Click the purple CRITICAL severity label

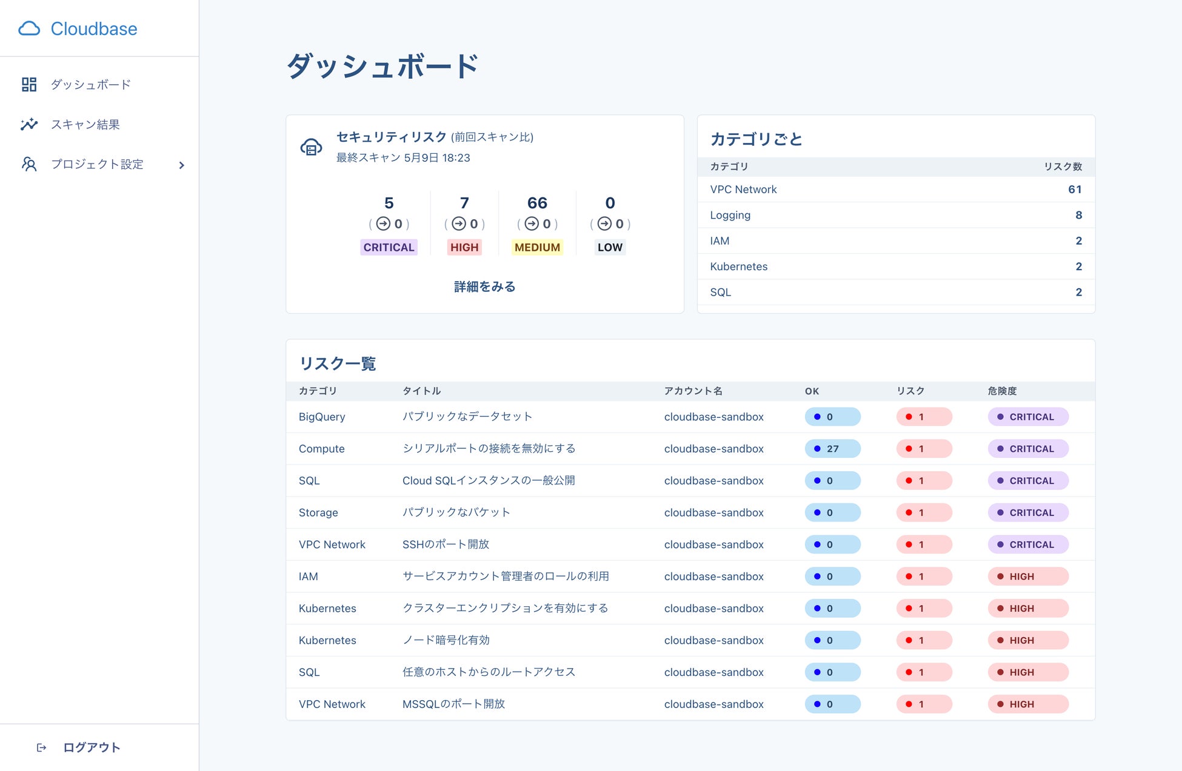pos(389,247)
